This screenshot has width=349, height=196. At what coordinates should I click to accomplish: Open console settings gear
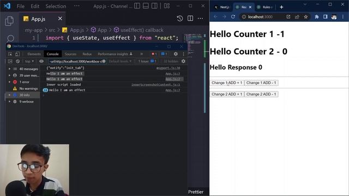click(183, 61)
